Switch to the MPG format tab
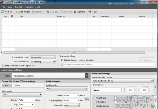This screenshot has width=158, height=109. (17, 85)
